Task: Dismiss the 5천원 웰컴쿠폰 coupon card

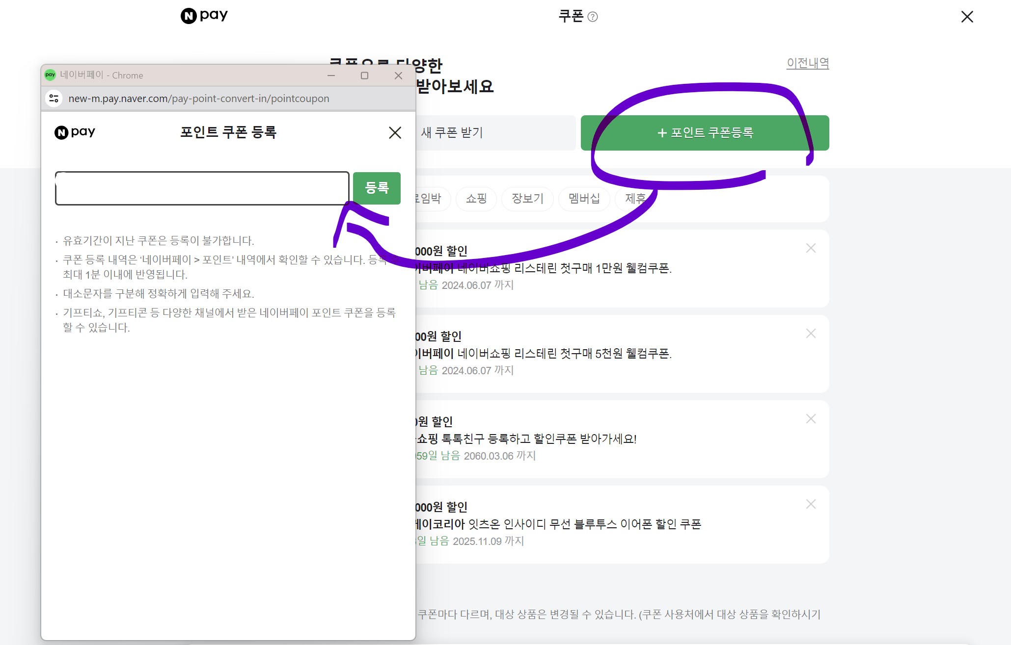Action: (811, 334)
